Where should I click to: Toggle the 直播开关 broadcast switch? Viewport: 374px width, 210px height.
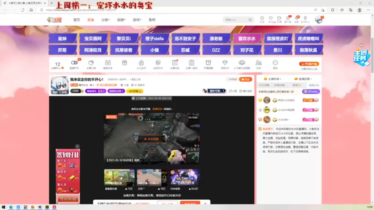(x=74, y=63)
